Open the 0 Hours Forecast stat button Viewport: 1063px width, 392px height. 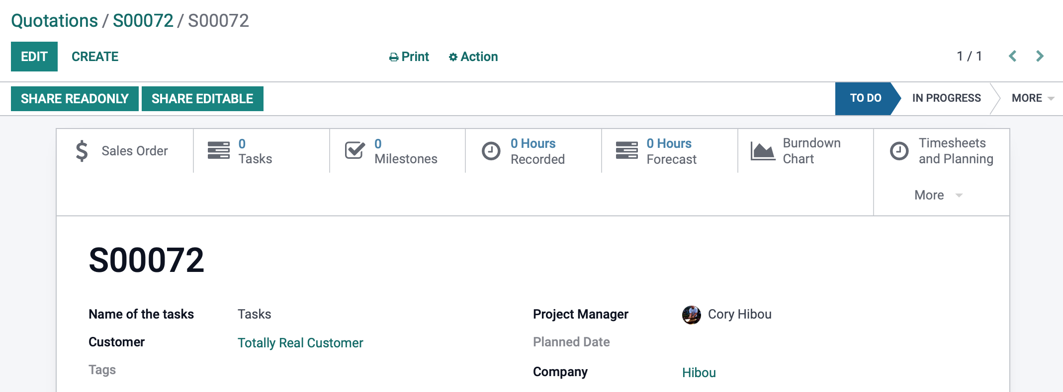[x=670, y=151]
